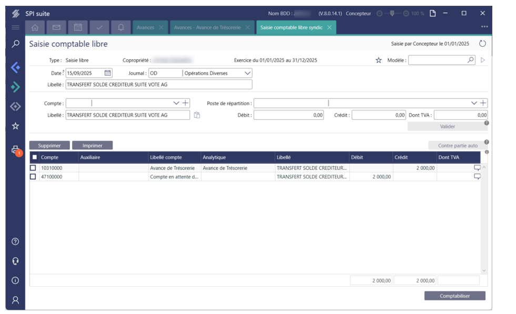This screenshot has width=516, height=314.
Task: Tick the checkbox for account 47100000
Action: (x=33, y=177)
